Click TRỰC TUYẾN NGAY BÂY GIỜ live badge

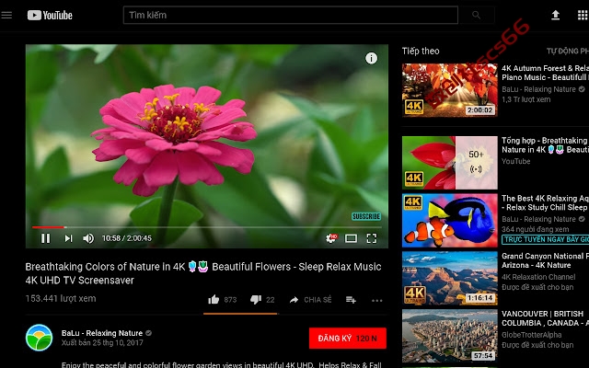coord(545,239)
